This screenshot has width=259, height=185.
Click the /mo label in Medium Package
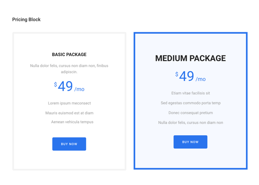pyautogui.click(x=201, y=79)
